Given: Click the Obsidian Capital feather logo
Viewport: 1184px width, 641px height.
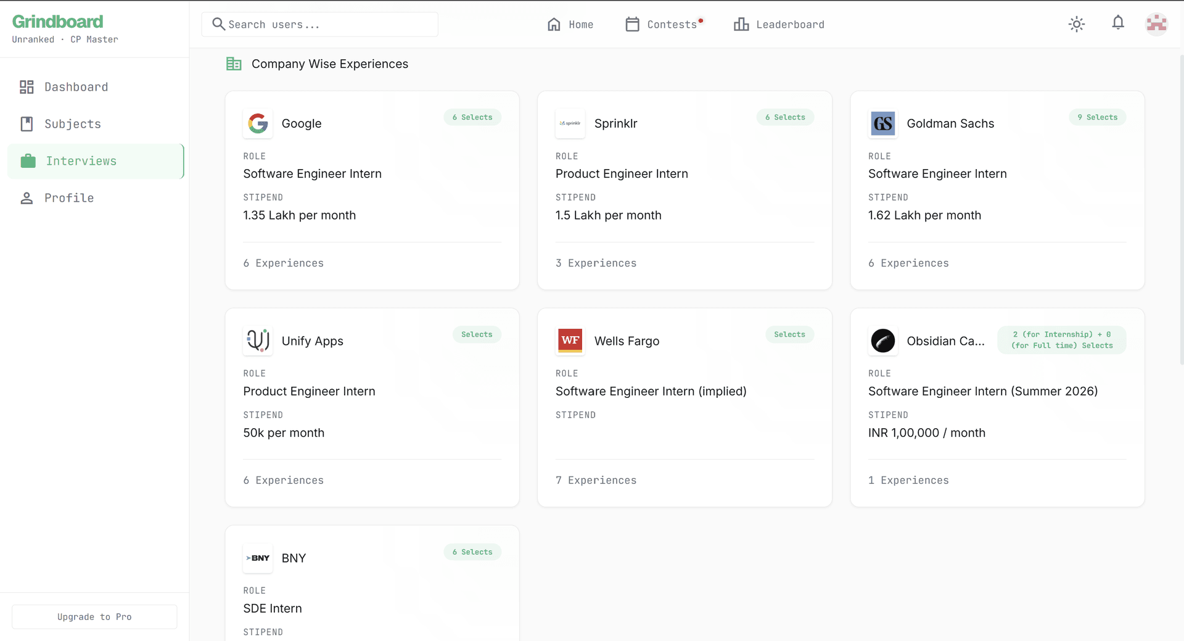Looking at the screenshot, I should (883, 341).
